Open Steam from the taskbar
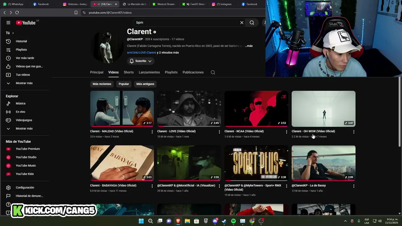402x226 pixels. pyautogui.click(x=224, y=221)
